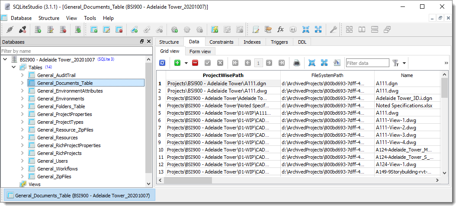
Task: Collapse the Tables tree node
Action: pyautogui.click(x=13, y=68)
